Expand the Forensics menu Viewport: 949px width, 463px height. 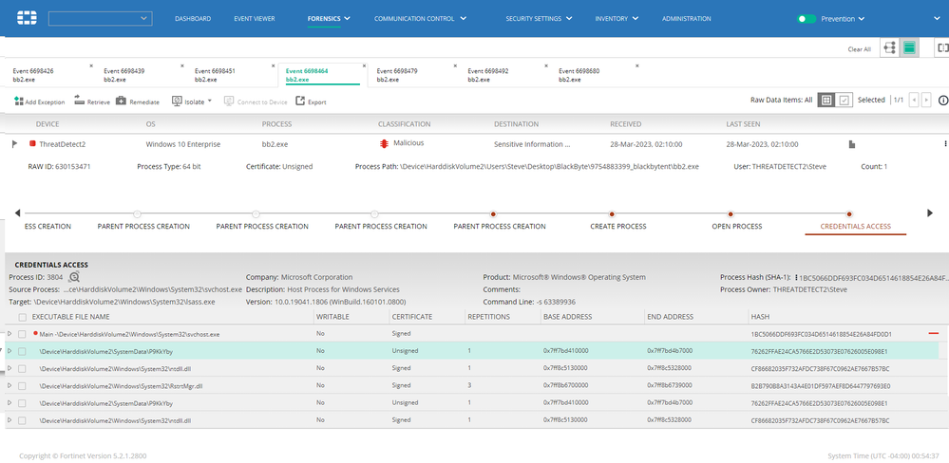tap(329, 18)
